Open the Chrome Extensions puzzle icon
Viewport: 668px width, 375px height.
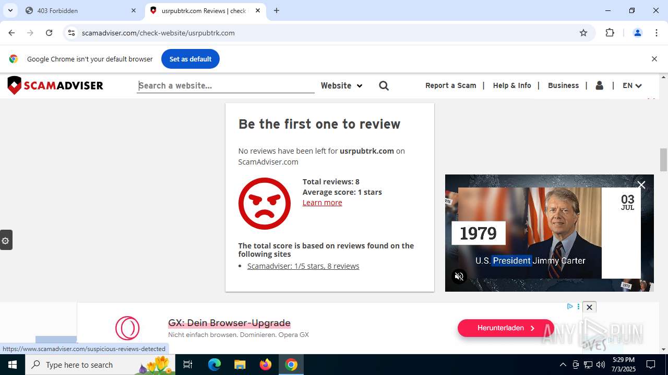click(x=610, y=33)
